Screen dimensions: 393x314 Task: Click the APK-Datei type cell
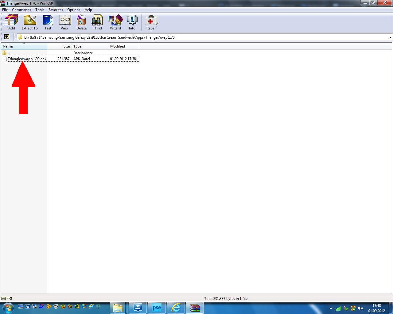82,59
